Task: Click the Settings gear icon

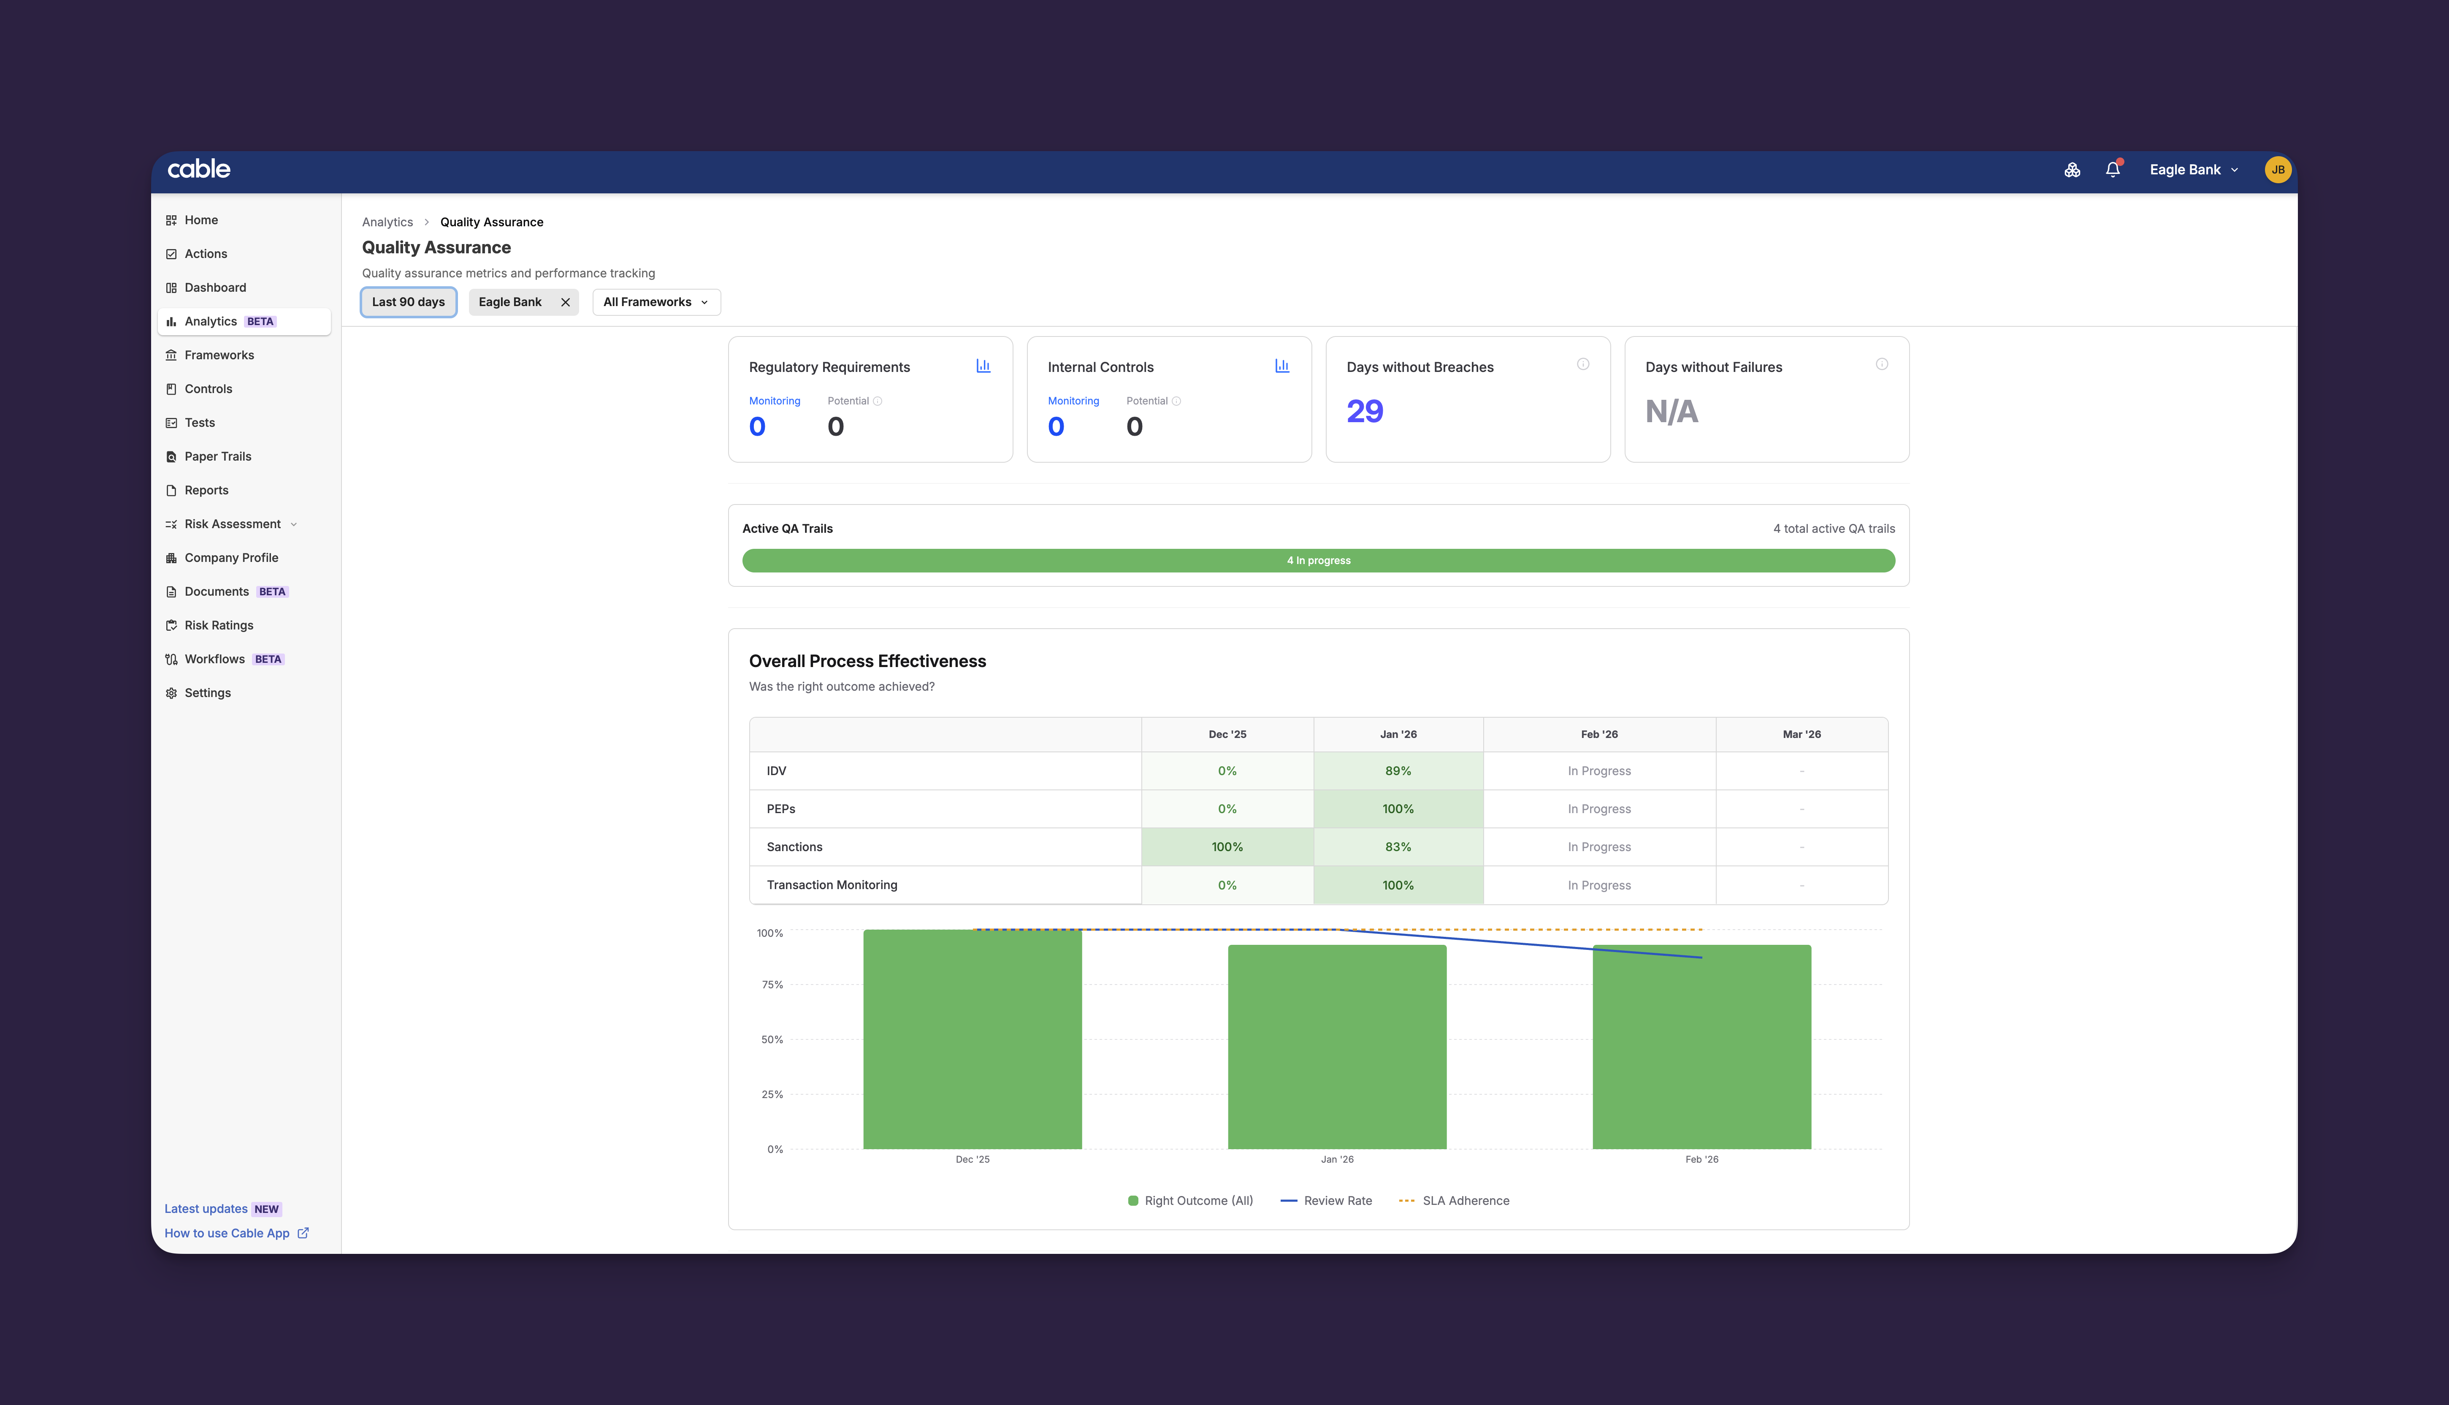Action: [x=171, y=693]
